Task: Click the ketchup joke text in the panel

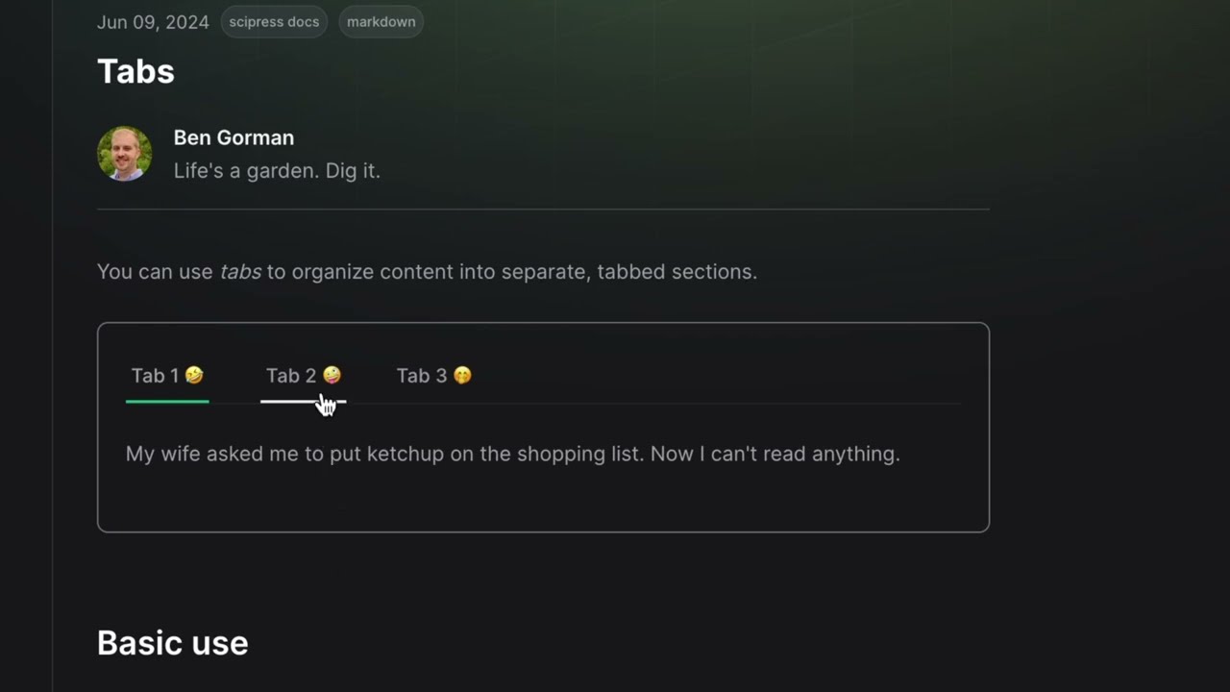Action: coord(512,454)
